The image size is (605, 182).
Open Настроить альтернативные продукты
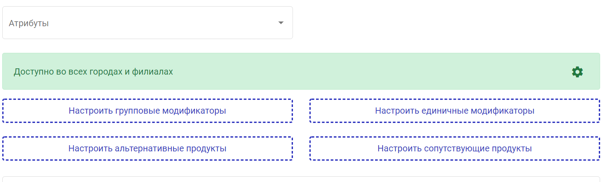(147, 148)
